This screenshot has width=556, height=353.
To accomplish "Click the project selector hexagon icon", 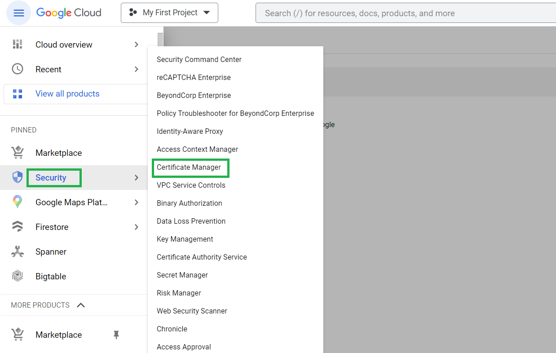I will [x=133, y=13].
